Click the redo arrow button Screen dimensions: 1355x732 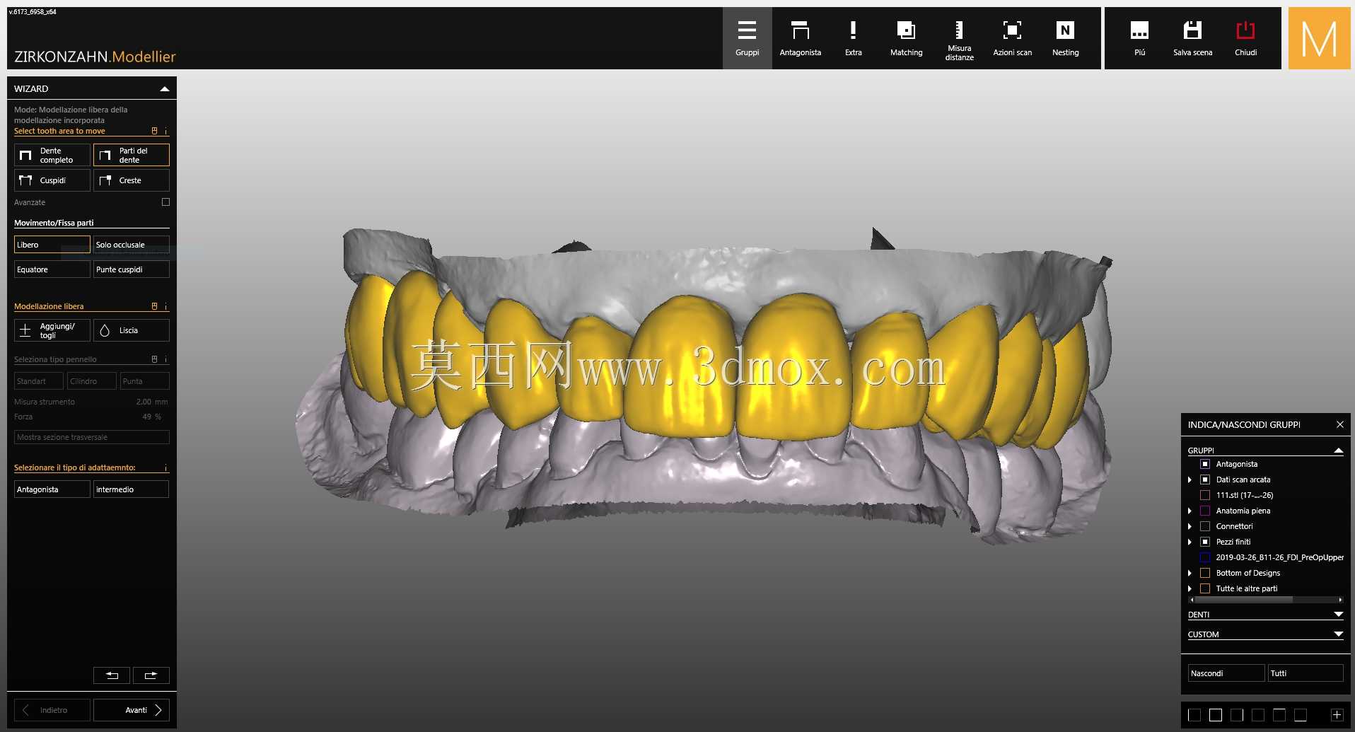click(151, 675)
